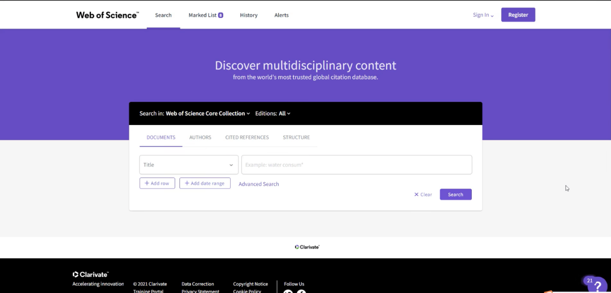Open the History page

click(248, 15)
